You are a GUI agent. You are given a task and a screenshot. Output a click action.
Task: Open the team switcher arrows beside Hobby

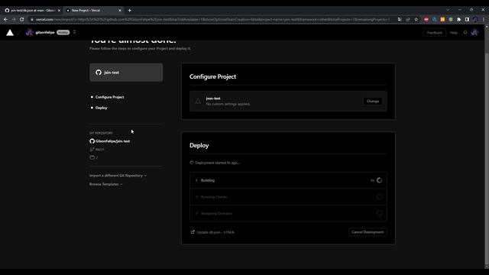[x=74, y=32]
